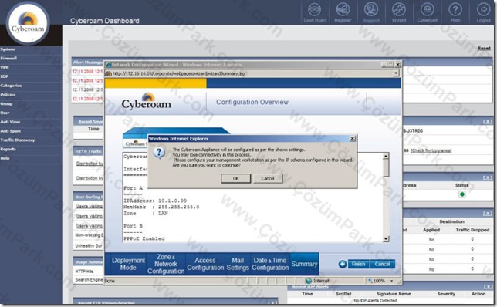Click the Logout icon in top toolbar
This screenshot has width=497, height=307.
coord(483,12)
